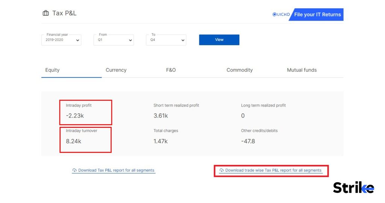Click the Intraday turnover label
The image size is (385, 203).
click(x=82, y=131)
